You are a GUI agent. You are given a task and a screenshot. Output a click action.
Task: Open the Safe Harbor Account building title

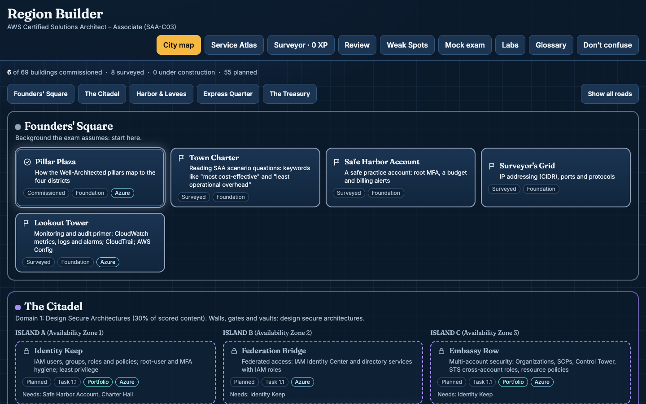pyautogui.click(x=382, y=162)
